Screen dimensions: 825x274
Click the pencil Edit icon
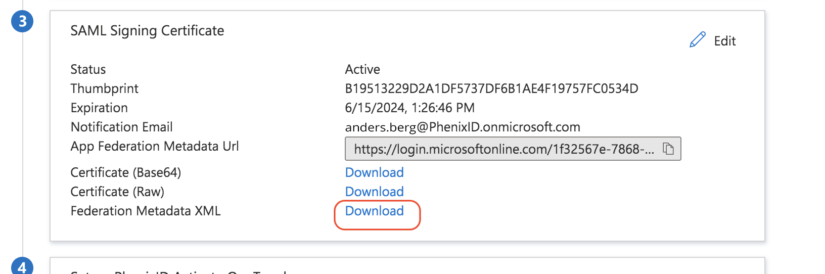point(697,40)
